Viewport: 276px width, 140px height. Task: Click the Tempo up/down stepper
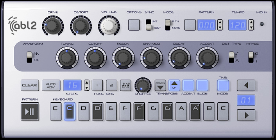point(251,25)
